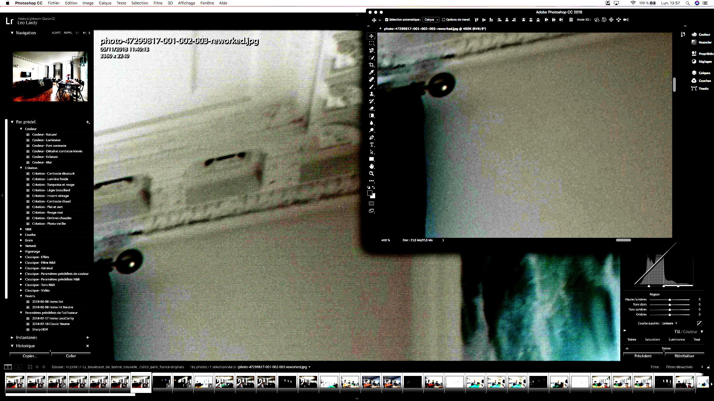714x401 pixels.
Task: Select the Horizontal Type tool
Action: (x=372, y=145)
